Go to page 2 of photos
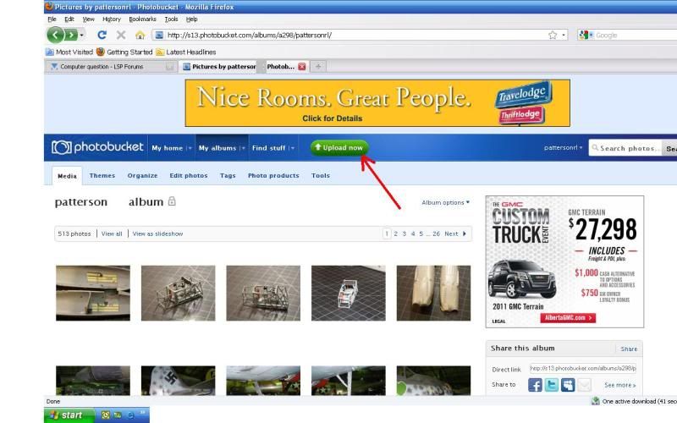The height and width of the screenshot is (423, 677). [x=395, y=233]
